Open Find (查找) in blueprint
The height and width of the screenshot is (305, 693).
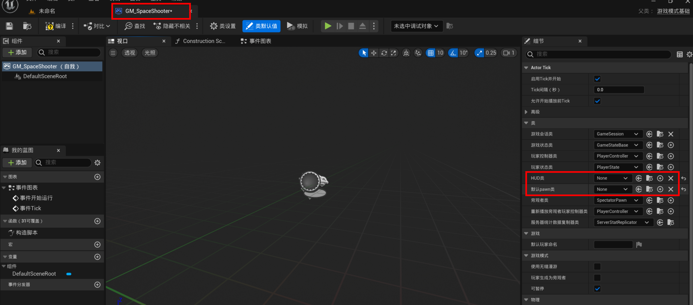pyautogui.click(x=135, y=26)
